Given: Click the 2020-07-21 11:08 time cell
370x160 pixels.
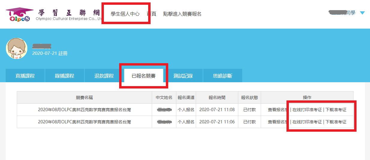Looking at the screenshot, I should [217, 110].
